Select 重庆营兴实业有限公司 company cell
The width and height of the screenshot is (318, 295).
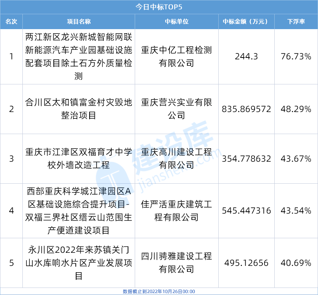177,109
